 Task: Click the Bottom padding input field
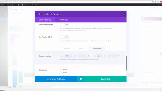coord(98,56)
